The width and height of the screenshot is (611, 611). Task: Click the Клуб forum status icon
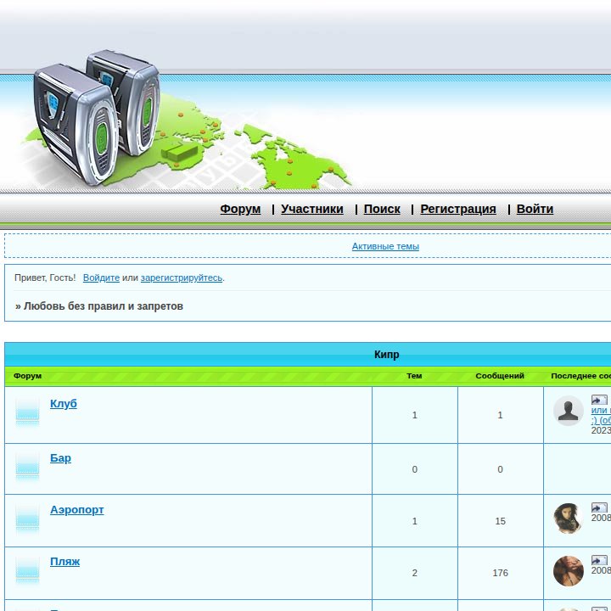pyautogui.click(x=27, y=412)
